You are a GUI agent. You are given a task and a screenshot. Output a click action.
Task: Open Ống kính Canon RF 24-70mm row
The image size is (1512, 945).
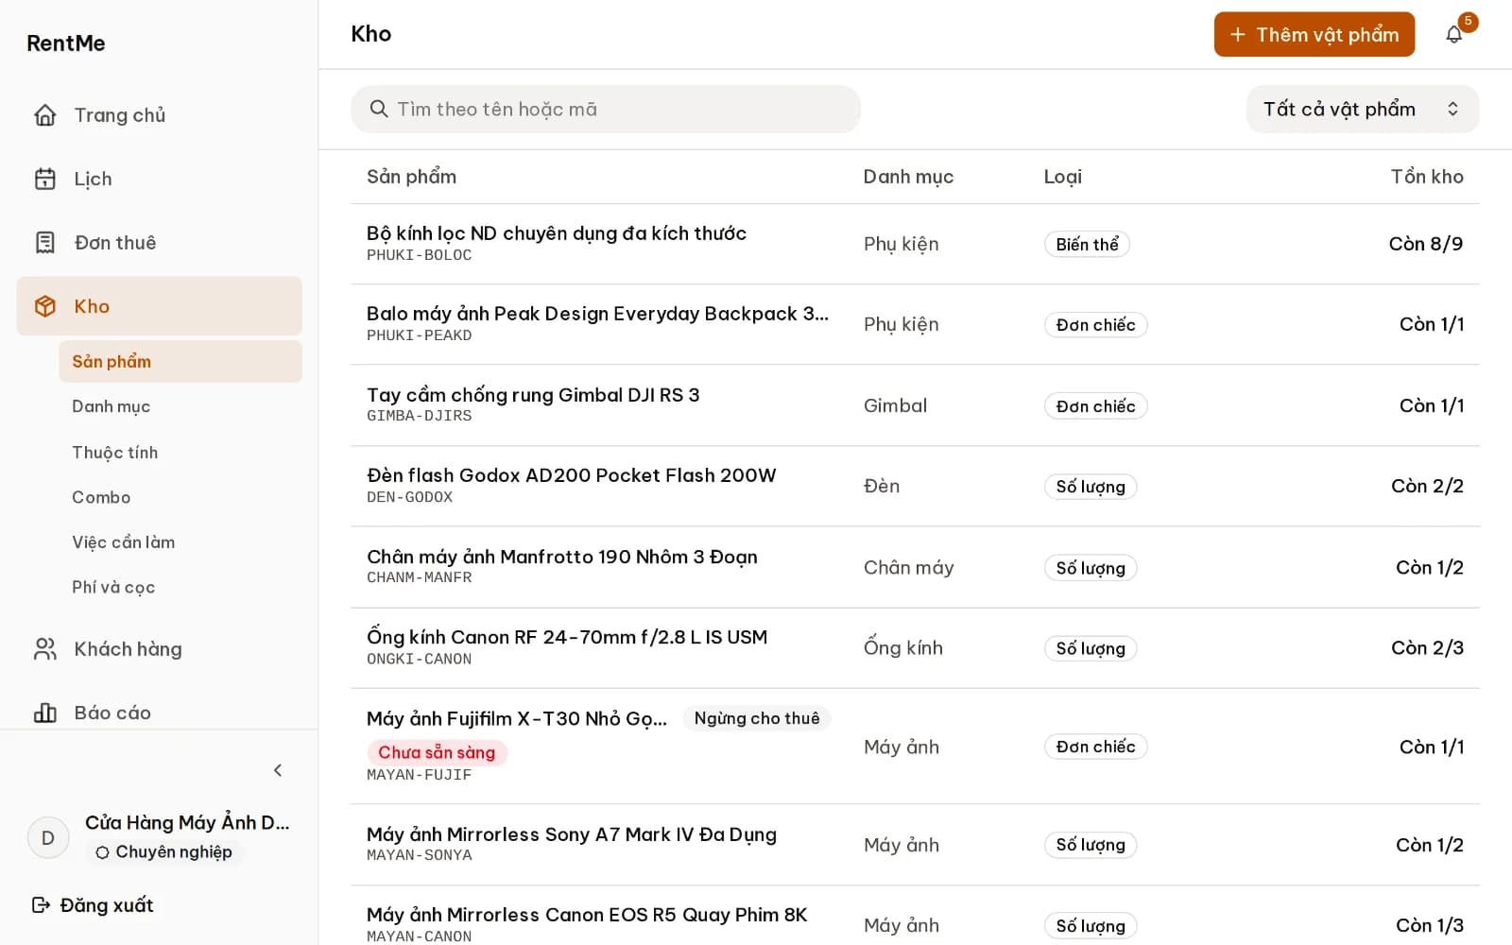pyautogui.click(x=915, y=648)
